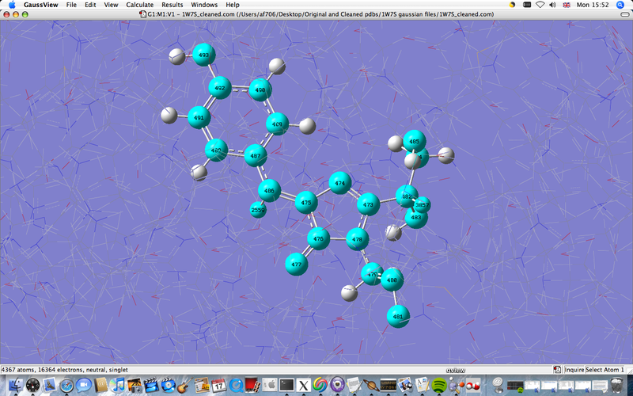Open the Help menu
This screenshot has width=633, height=396.
[x=233, y=5]
